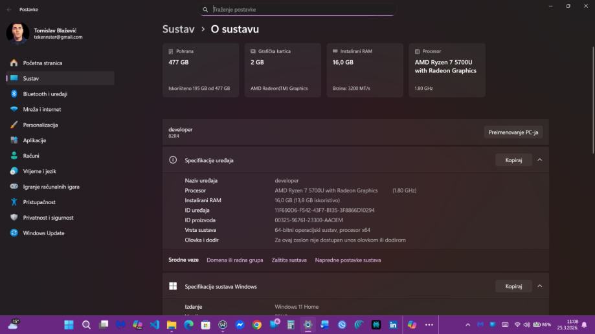Collapse the Specifikacije sustava Windows section

tap(539, 286)
